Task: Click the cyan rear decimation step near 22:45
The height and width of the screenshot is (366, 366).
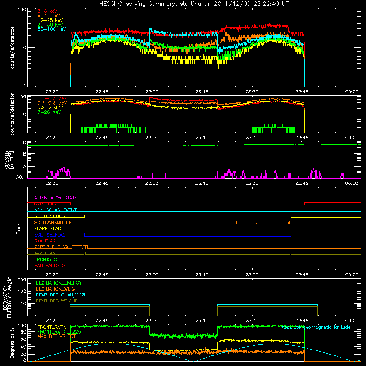Action: pos(110,305)
